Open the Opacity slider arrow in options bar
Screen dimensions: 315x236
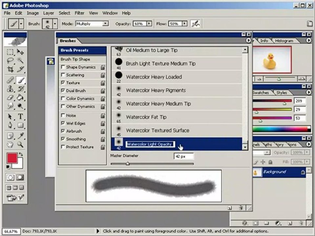[x=149, y=24]
